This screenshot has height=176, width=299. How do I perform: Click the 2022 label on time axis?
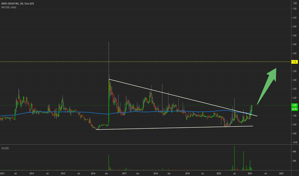(281, 173)
